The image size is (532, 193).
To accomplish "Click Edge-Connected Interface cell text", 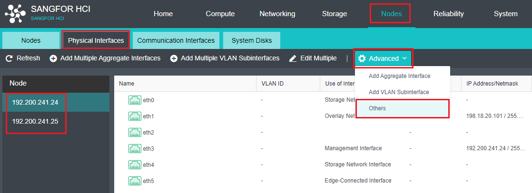I will click(x=358, y=181).
